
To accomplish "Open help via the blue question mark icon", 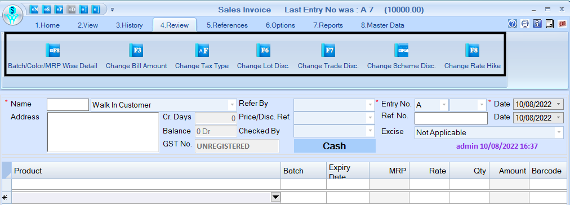I will [512, 24].
